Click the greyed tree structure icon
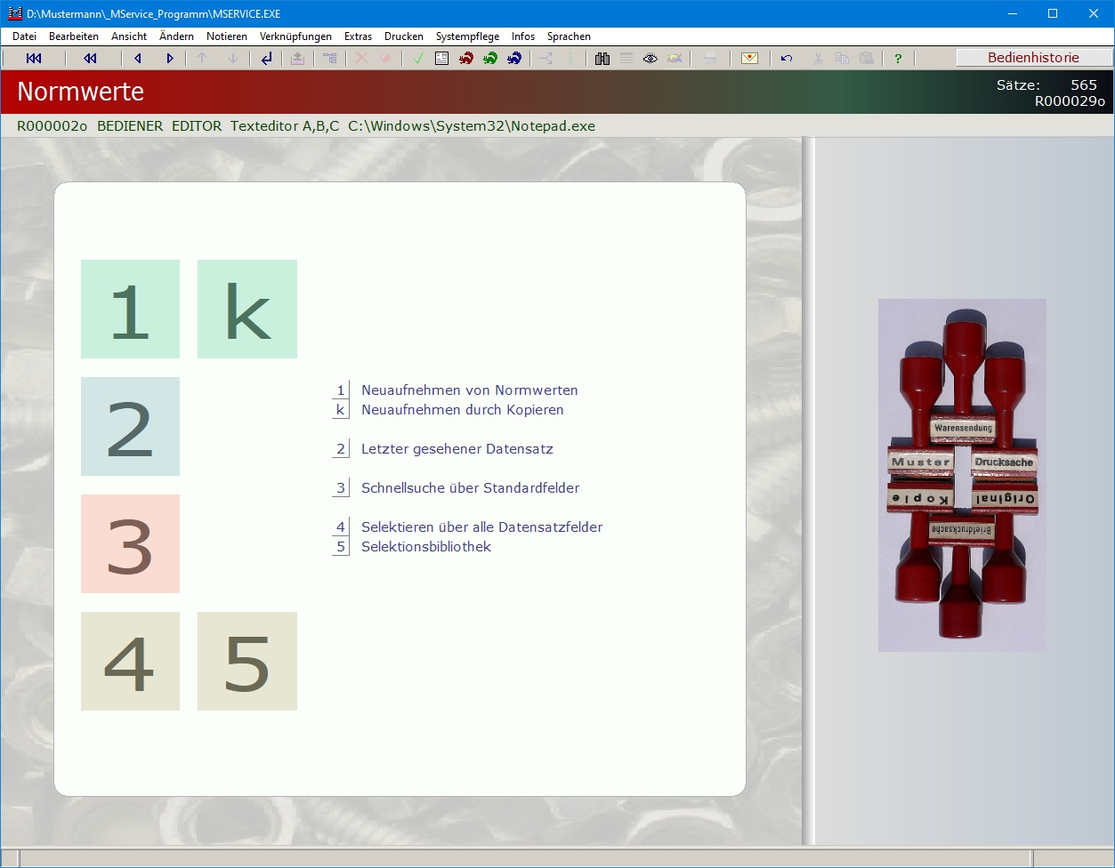This screenshot has width=1115, height=868. (330, 59)
